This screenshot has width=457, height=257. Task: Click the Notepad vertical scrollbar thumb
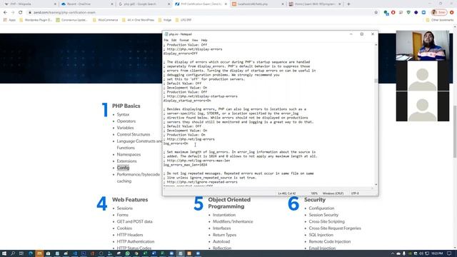376,81
